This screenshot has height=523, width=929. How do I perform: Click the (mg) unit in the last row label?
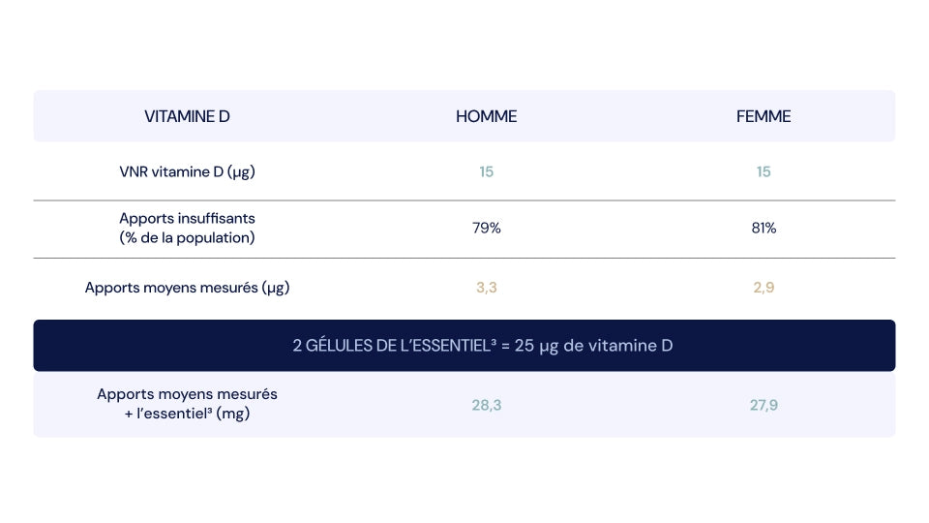233,414
